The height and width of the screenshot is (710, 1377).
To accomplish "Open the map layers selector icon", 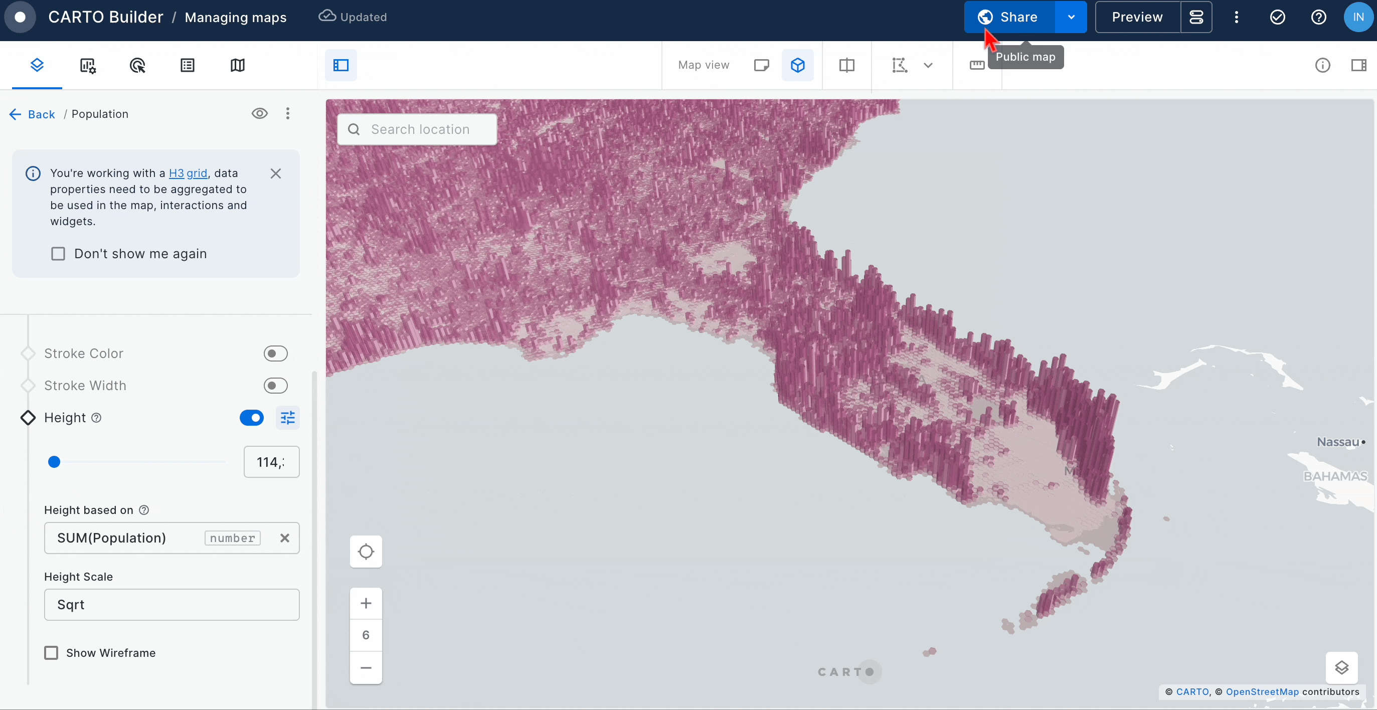I will tap(1341, 667).
